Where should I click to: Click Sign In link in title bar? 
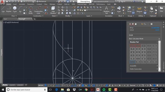point(123,2)
